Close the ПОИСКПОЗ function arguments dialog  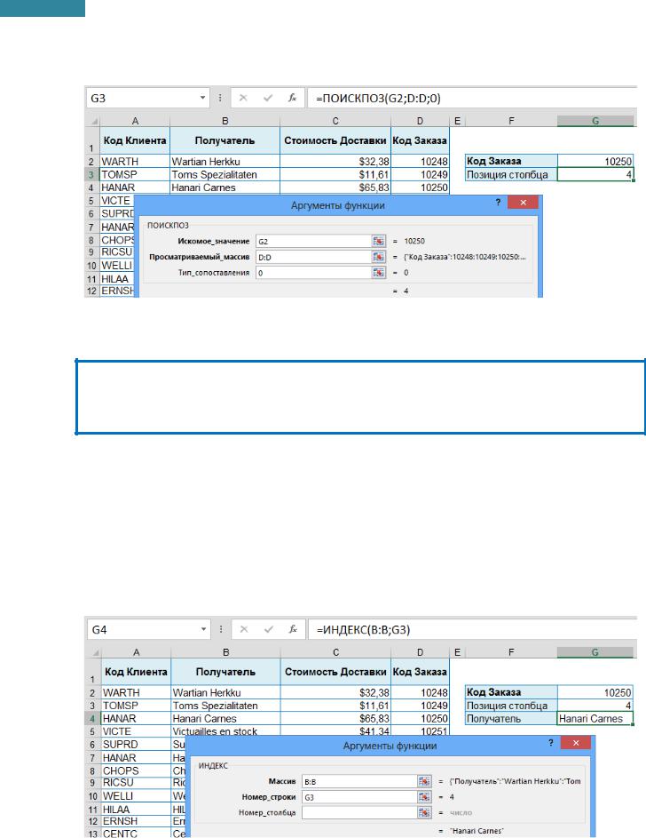[523, 203]
